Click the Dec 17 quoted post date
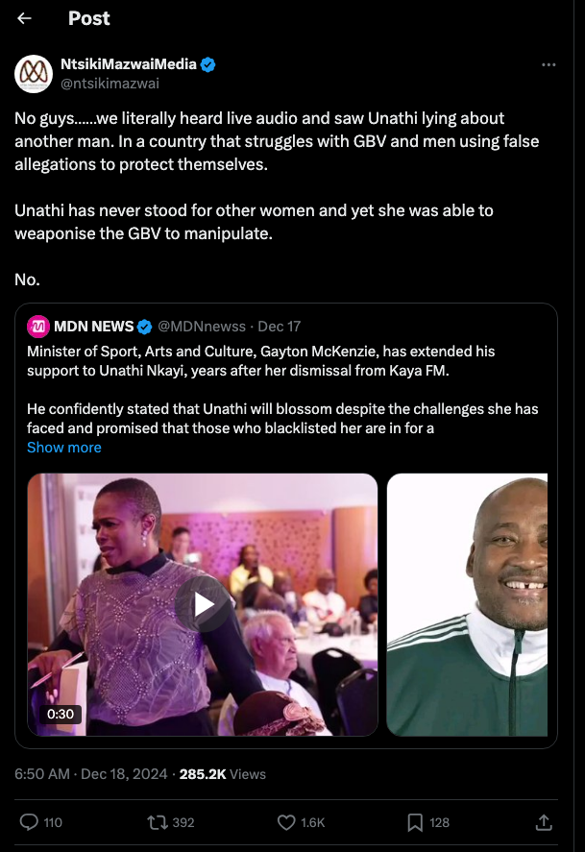The height and width of the screenshot is (852, 585). (280, 326)
